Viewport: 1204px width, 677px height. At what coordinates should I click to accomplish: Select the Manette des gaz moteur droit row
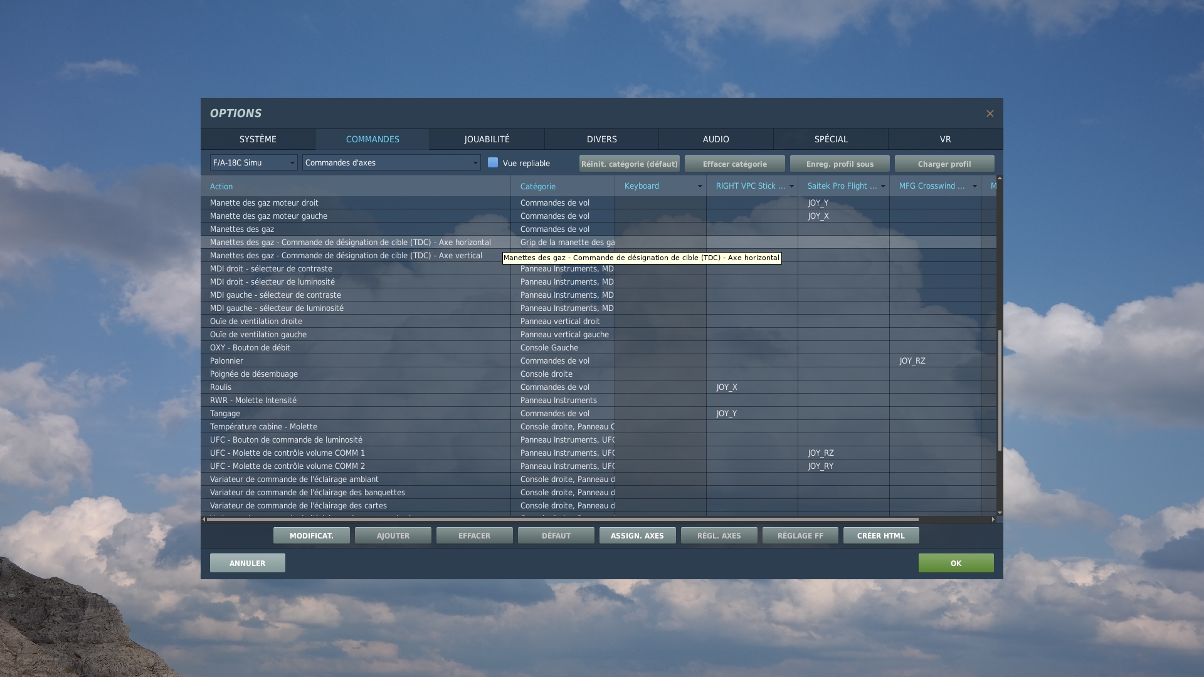(598, 202)
